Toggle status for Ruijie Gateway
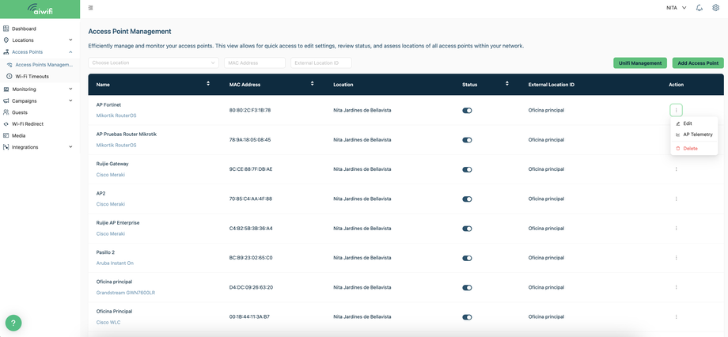The height and width of the screenshot is (337, 728). (467, 169)
